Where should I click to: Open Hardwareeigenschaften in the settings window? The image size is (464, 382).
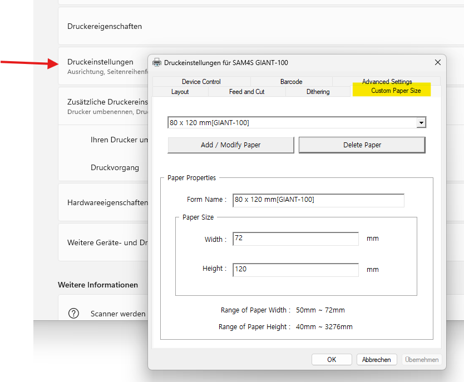103,202
